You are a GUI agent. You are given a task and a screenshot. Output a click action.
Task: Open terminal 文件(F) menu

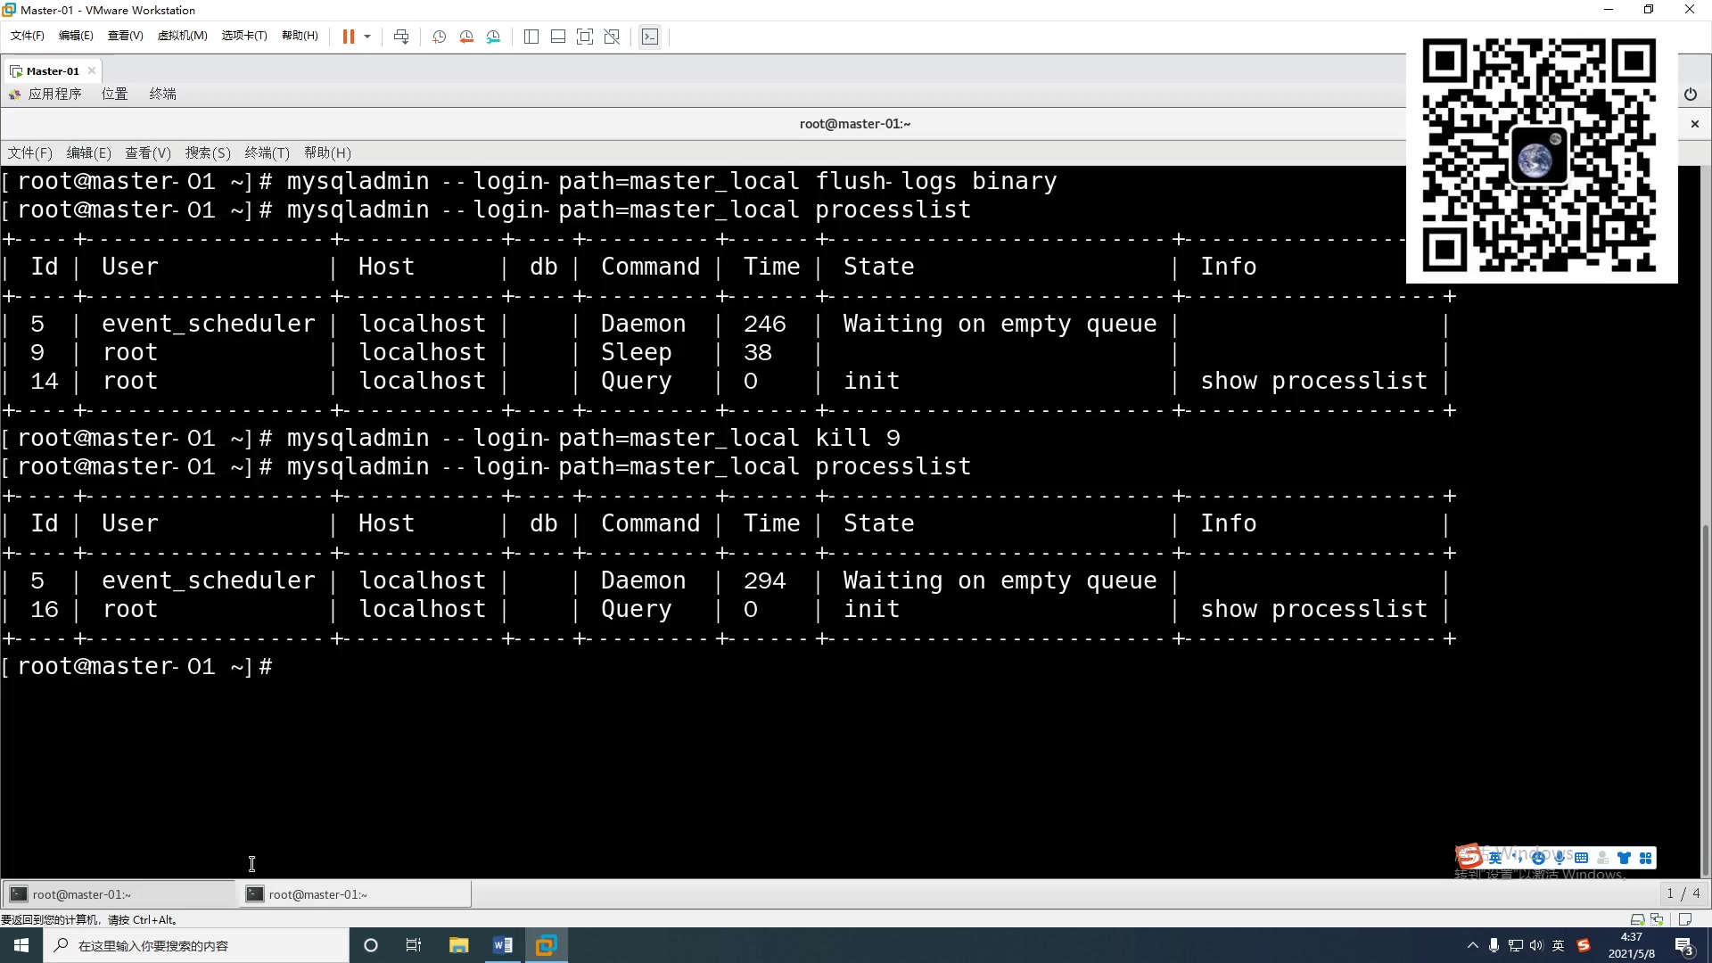(x=30, y=152)
